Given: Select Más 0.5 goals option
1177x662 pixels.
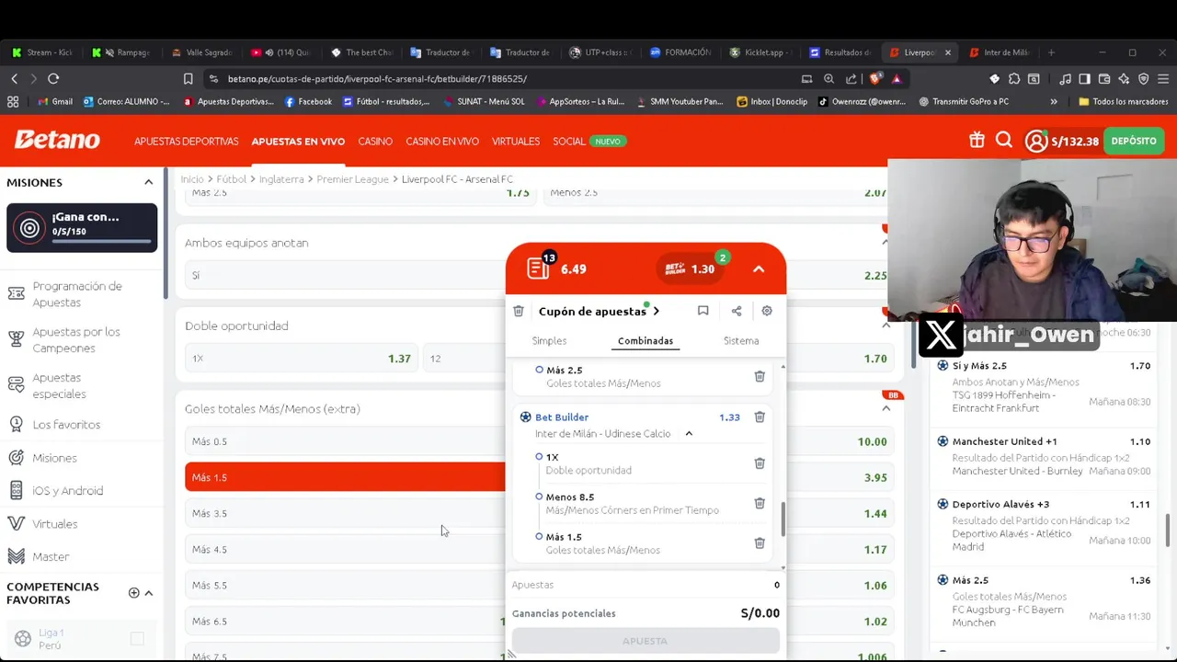Looking at the screenshot, I should [x=345, y=441].
